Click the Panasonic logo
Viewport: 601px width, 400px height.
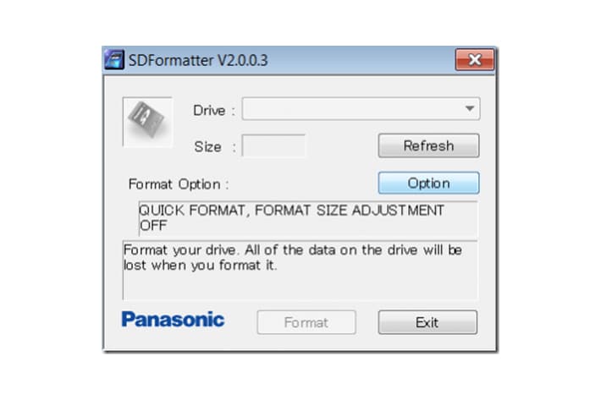tap(173, 319)
